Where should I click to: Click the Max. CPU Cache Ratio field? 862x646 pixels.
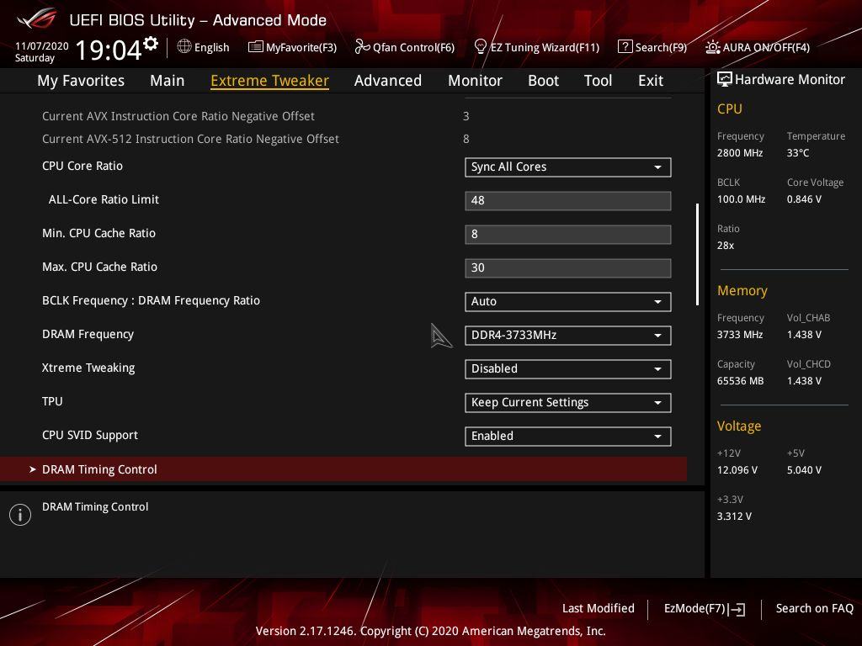tap(568, 268)
